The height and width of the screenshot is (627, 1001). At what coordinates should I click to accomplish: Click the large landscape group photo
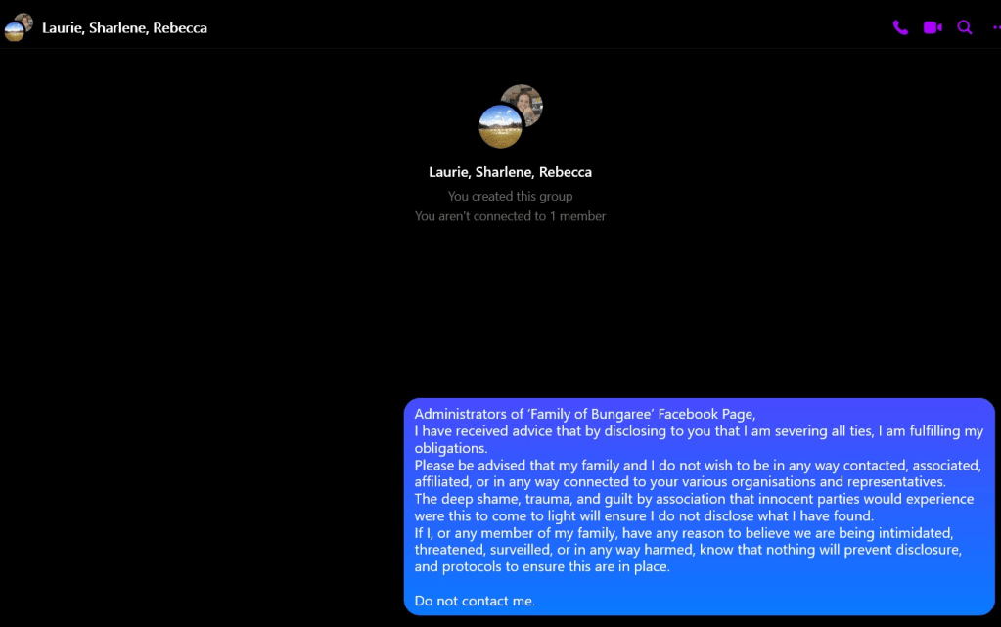(500, 126)
